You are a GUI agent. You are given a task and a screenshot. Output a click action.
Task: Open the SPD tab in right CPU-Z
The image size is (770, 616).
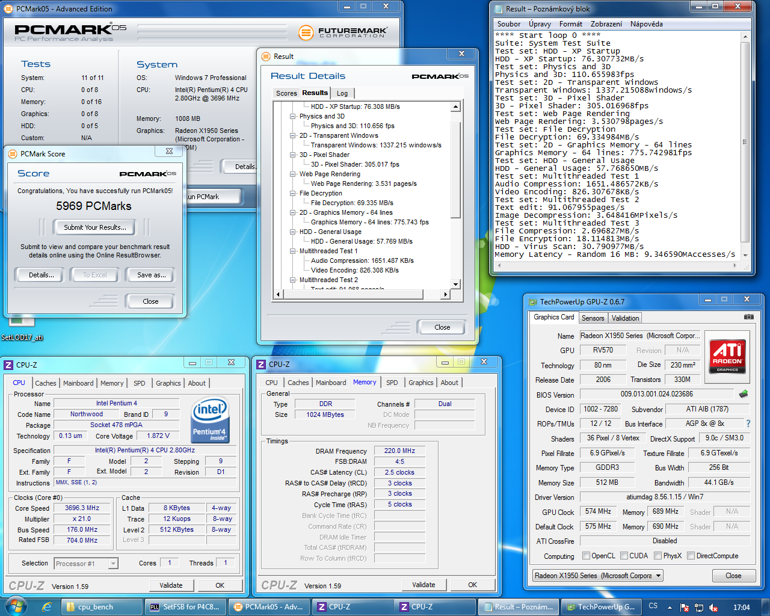pyautogui.click(x=392, y=383)
